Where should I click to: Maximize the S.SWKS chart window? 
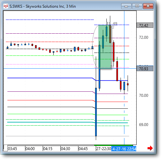point(137,6)
